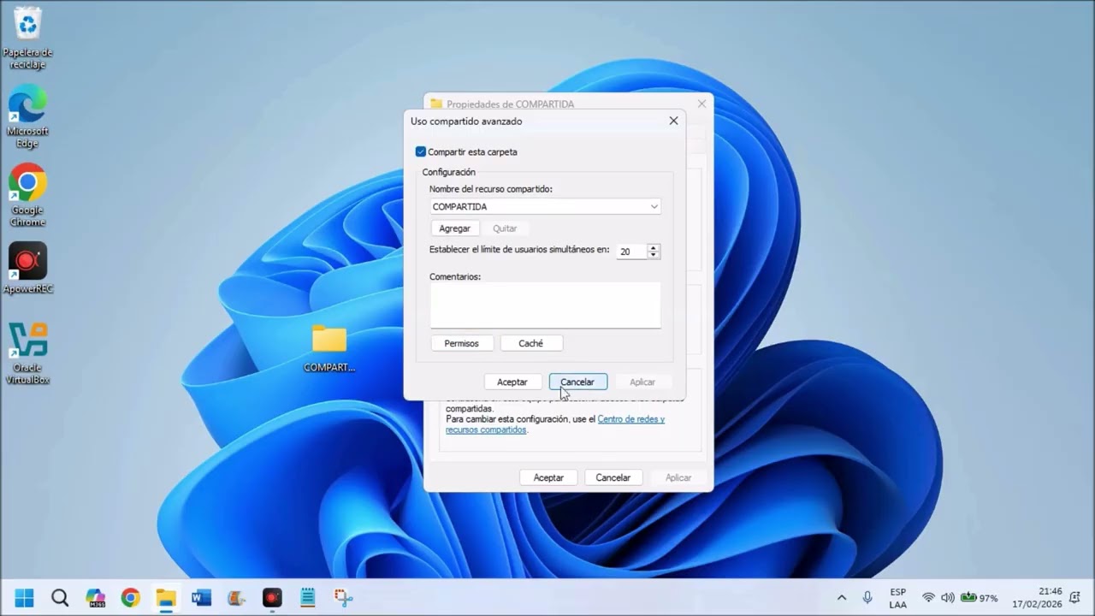Close the Uso compartido avanzado dialog
Screen dimensions: 1095x616
tap(673, 121)
